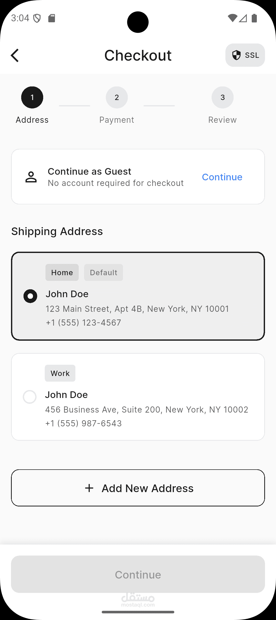Screen dimensions: 276x620
Task: Tap the Home address tag
Action: (x=62, y=272)
